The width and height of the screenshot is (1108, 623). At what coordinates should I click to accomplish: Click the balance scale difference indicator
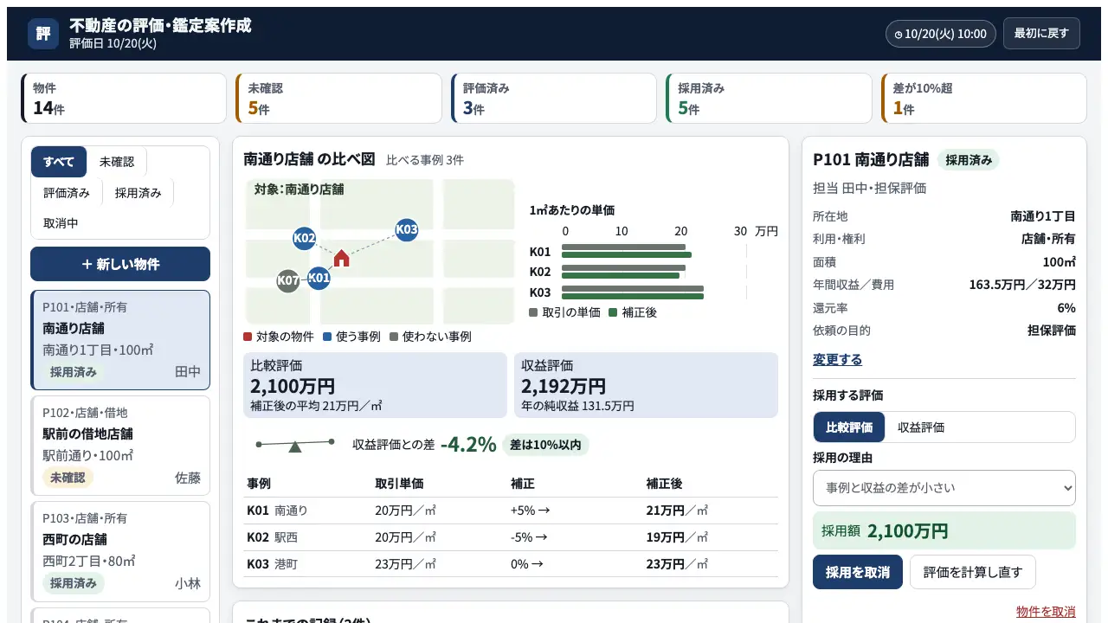[x=295, y=445]
